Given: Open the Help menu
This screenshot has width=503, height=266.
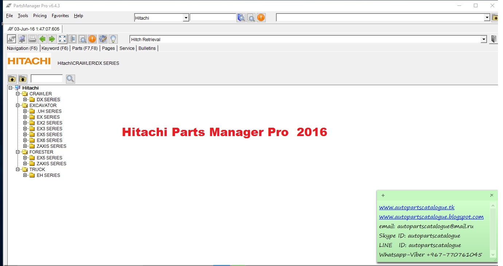Looking at the screenshot, I should coord(78,16).
